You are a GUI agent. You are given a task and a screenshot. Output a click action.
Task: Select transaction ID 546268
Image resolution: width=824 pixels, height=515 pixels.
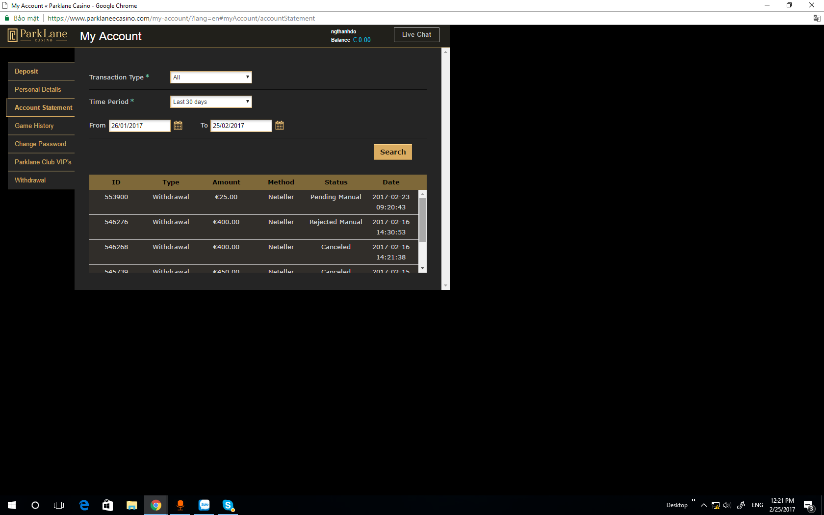(116, 247)
